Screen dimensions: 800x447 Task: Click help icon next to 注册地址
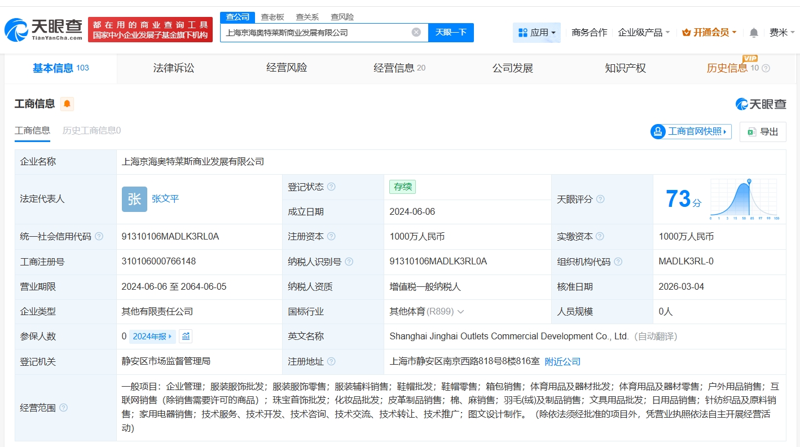[x=331, y=361]
